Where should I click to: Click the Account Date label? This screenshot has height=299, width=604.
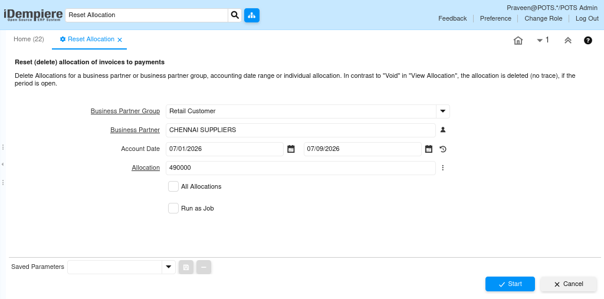click(x=140, y=149)
